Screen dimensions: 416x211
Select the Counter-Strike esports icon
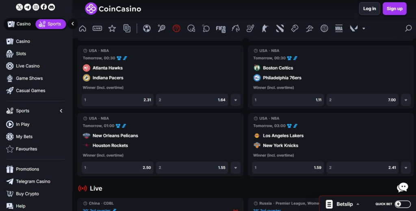pos(265,28)
